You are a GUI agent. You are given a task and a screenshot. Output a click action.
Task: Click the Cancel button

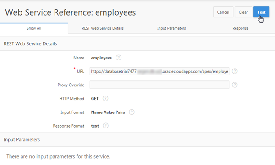pyautogui.click(x=223, y=12)
